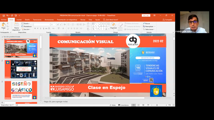
Task: Undo the last action via toolbar arrow
Action: pyautogui.click(x=8, y=16)
